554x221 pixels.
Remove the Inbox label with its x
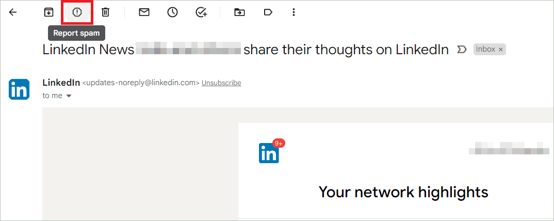500,50
